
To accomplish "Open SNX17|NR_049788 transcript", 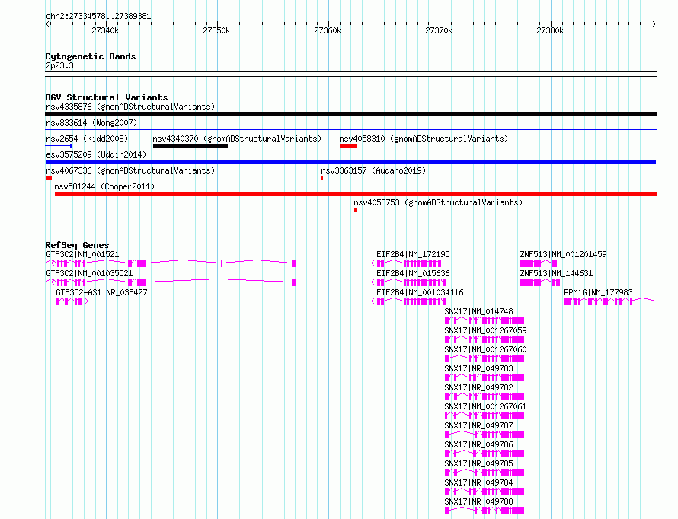I will pyautogui.click(x=478, y=501).
